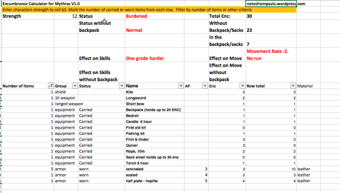Image resolution: width=340 pixels, height=193 pixels.
Task: Select the Row total 10 for laminated
Action: (271, 169)
